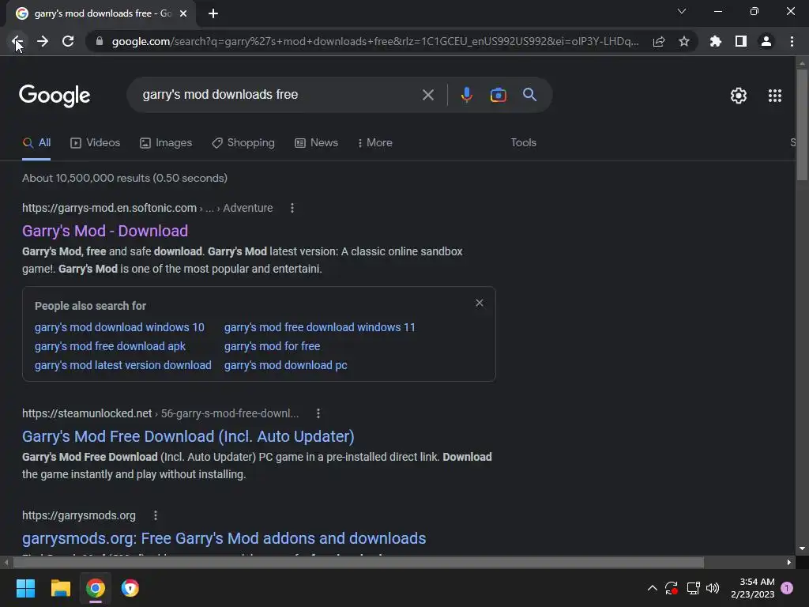Search garry's mod free download apk
This screenshot has width=809, height=607.
pyautogui.click(x=110, y=346)
